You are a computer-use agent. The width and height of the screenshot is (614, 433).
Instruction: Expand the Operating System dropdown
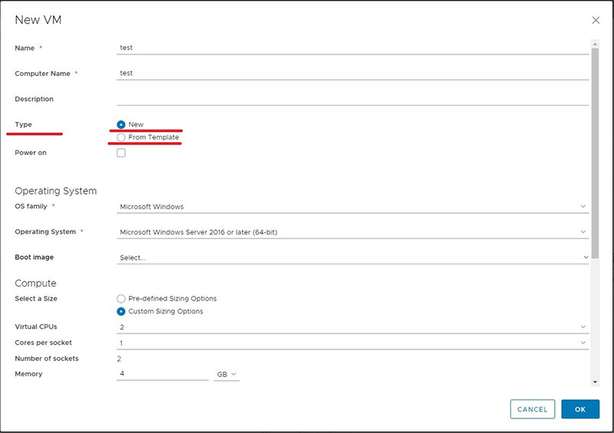click(353, 231)
